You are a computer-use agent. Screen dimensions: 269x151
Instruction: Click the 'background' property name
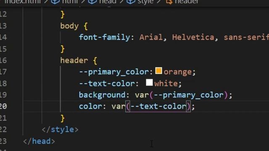(102, 95)
